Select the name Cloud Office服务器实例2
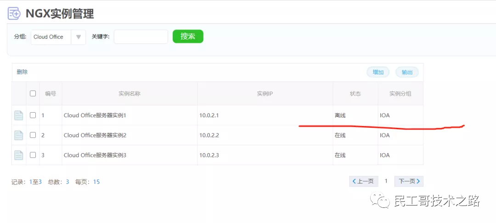 [95, 136]
